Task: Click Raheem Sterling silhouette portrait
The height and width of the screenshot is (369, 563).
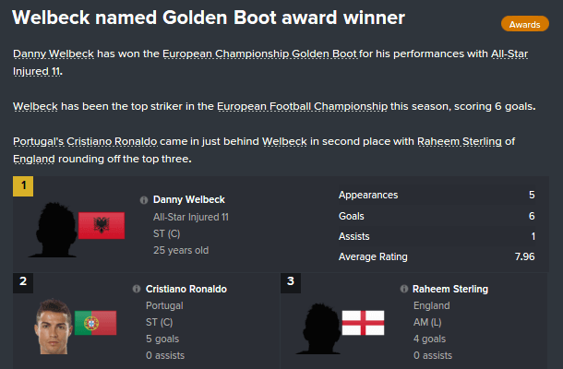Action: click(x=320, y=328)
